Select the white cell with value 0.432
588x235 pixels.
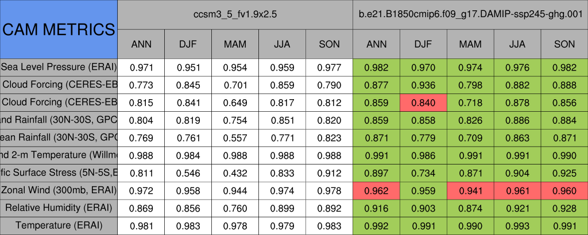click(x=235, y=173)
